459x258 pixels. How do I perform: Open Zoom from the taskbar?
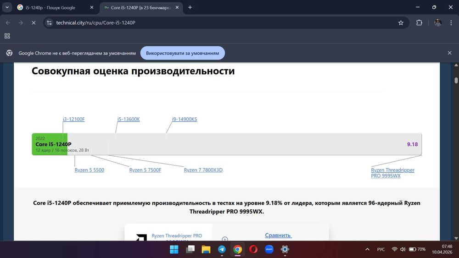click(269, 249)
